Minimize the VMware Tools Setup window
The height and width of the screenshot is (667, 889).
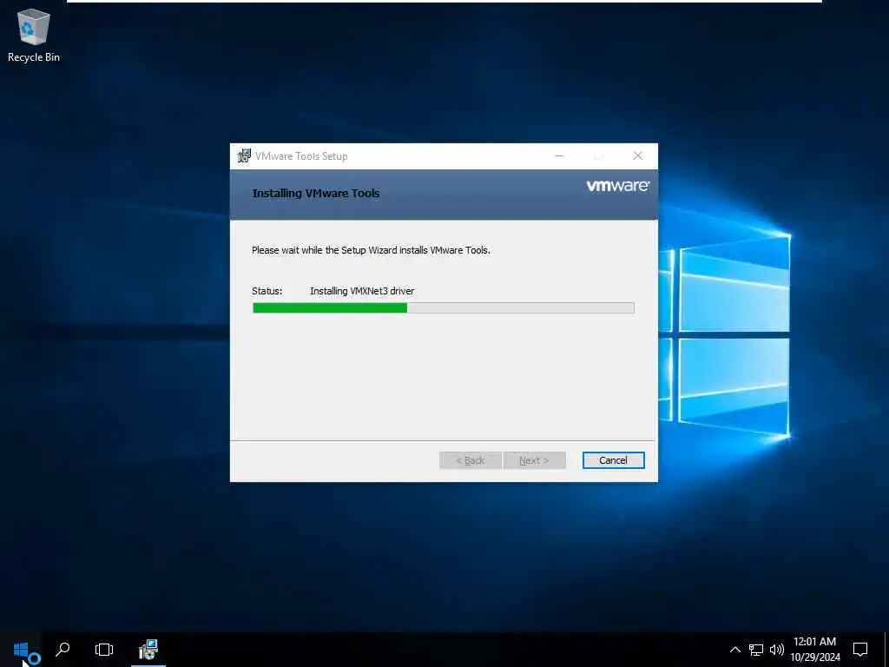coord(559,156)
